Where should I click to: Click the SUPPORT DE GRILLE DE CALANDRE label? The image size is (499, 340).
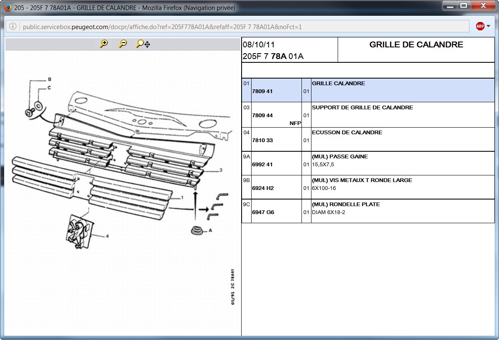(362, 108)
